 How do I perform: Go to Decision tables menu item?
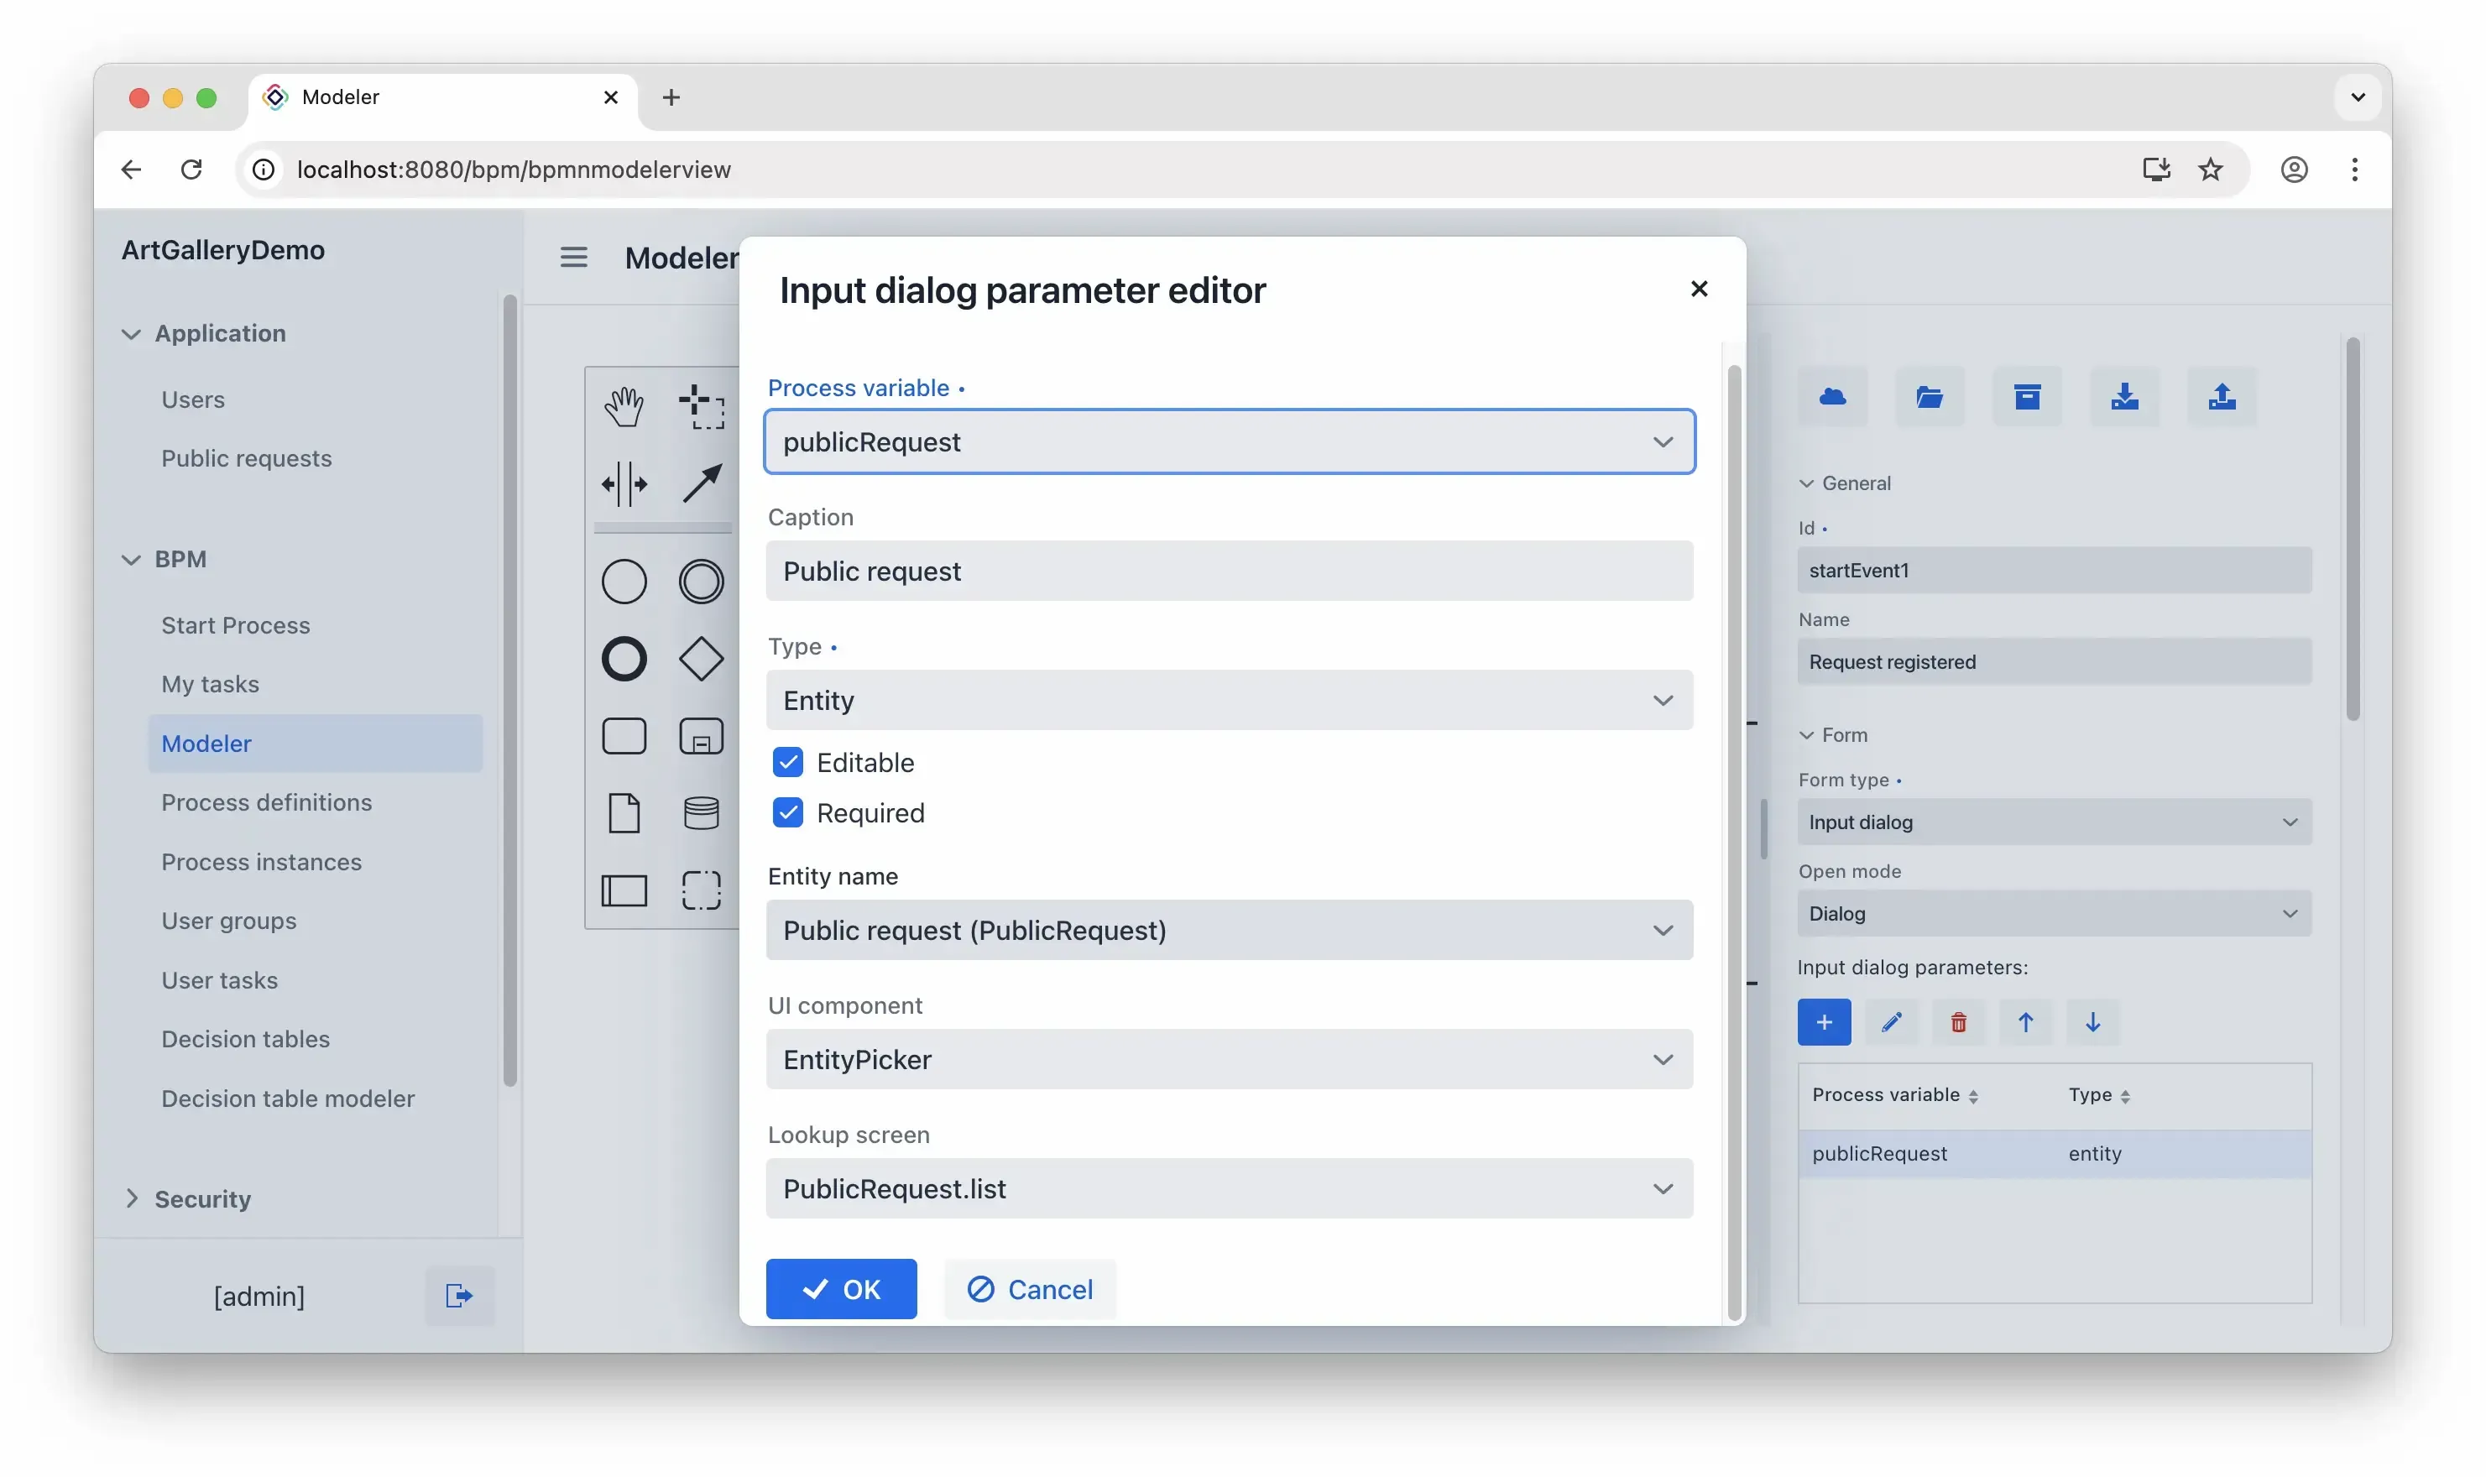coord(245,1038)
